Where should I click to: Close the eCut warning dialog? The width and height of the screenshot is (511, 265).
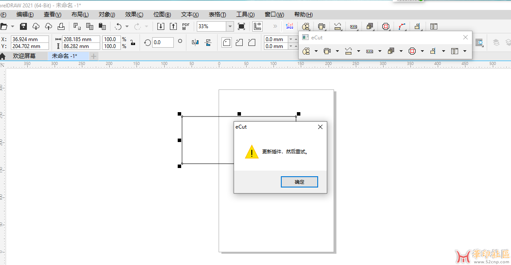(x=320, y=127)
